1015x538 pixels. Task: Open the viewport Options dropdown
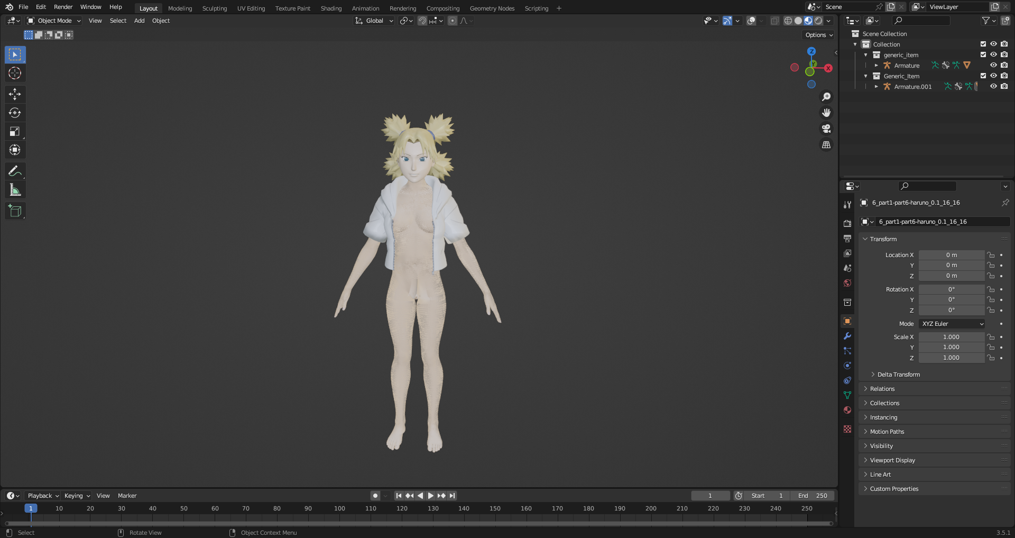[x=819, y=35]
